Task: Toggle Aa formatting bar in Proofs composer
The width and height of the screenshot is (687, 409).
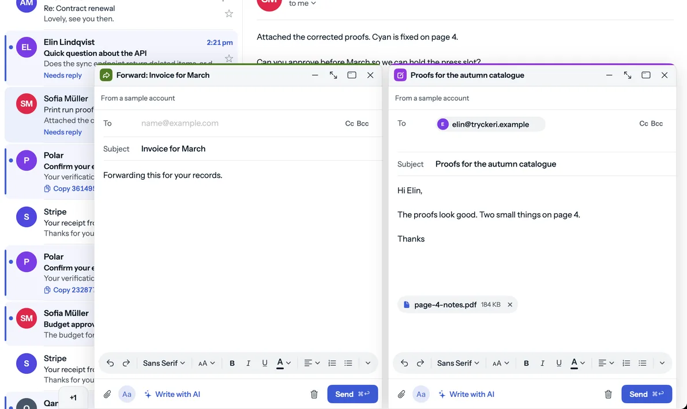Action: tap(421, 394)
